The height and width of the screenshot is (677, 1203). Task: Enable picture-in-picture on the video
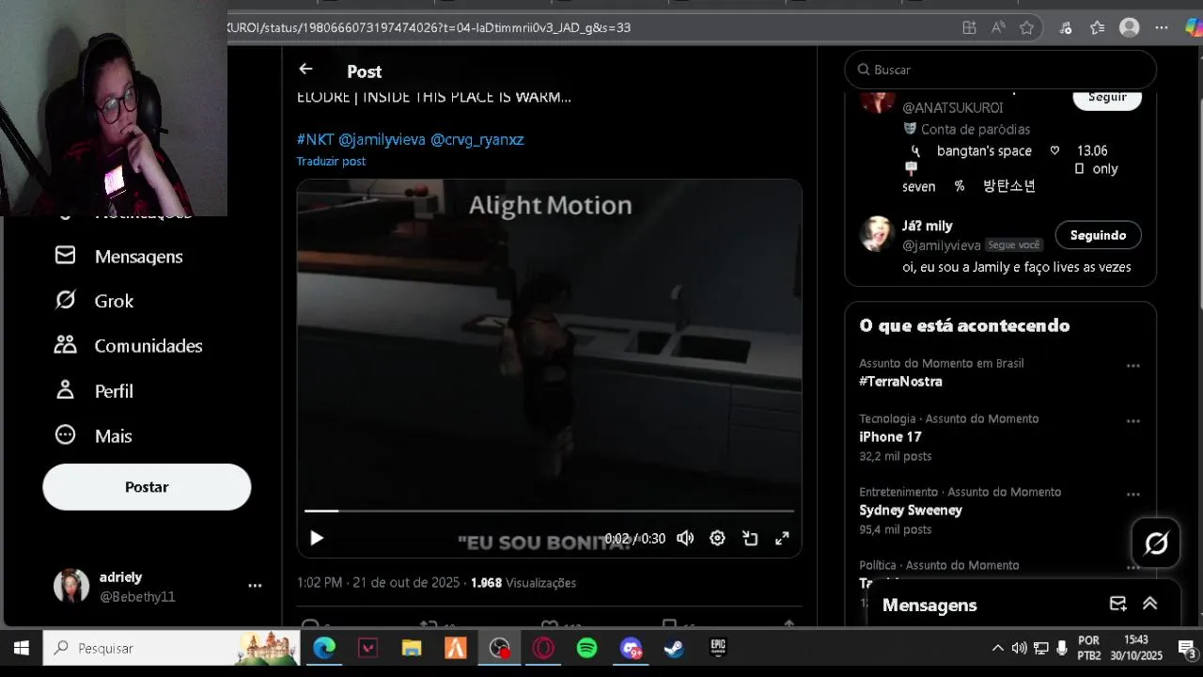coord(750,538)
